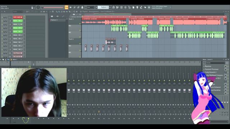Click the Track 1 label in the playlist

coord(71,19)
